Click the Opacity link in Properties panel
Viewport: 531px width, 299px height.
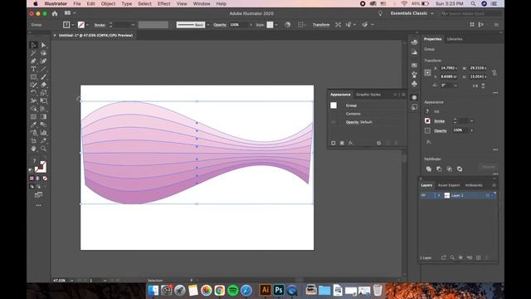(x=441, y=130)
